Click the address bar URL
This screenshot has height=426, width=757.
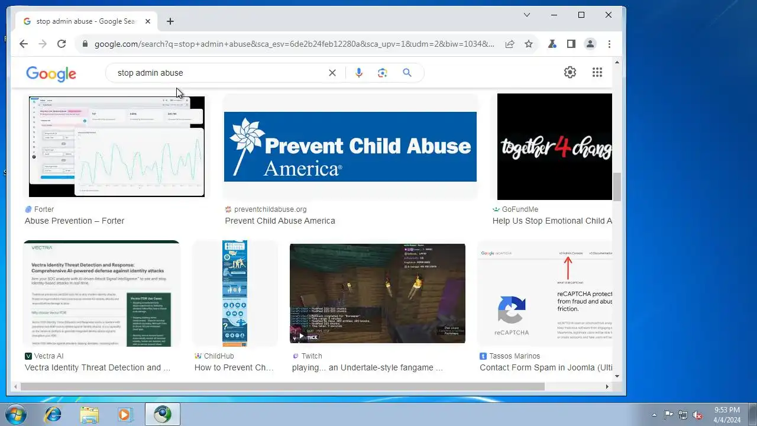point(295,44)
